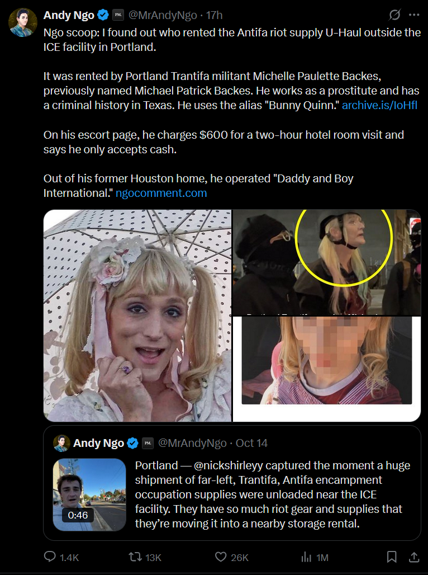Click the PM affiliate badge beside main author
This screenshot has height=575, width=428.
pyautogui.click(x=118, y=15)
